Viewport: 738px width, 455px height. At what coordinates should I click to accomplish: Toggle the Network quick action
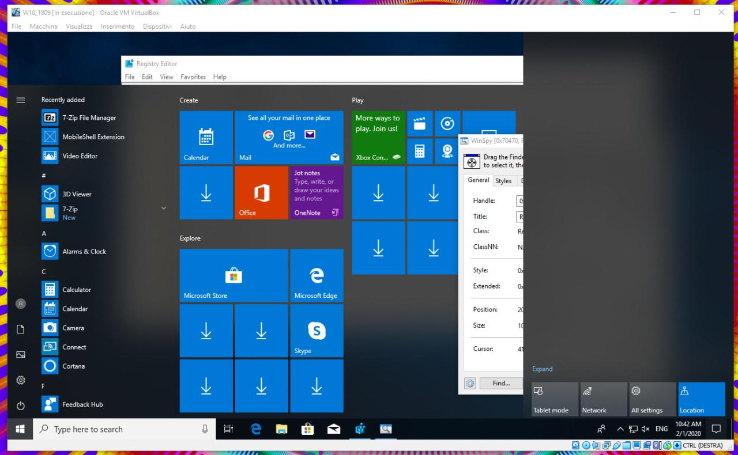click(603, 399)
